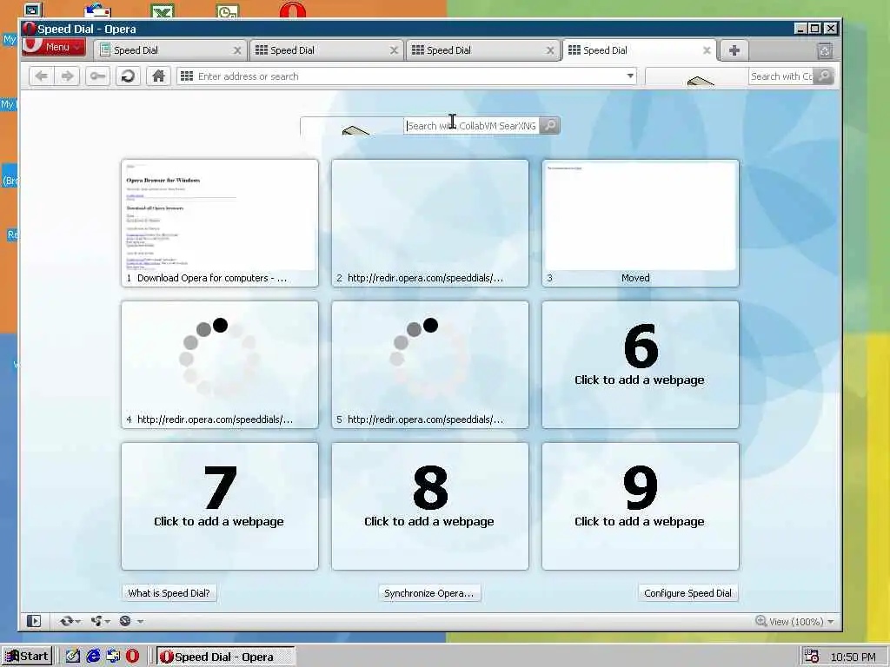
Task: Click the zoom magnifier icon beside View (100%)
Action: pos(760,621)
